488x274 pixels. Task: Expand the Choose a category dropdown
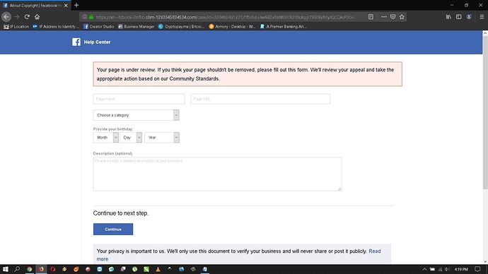(x=136, y=115)
